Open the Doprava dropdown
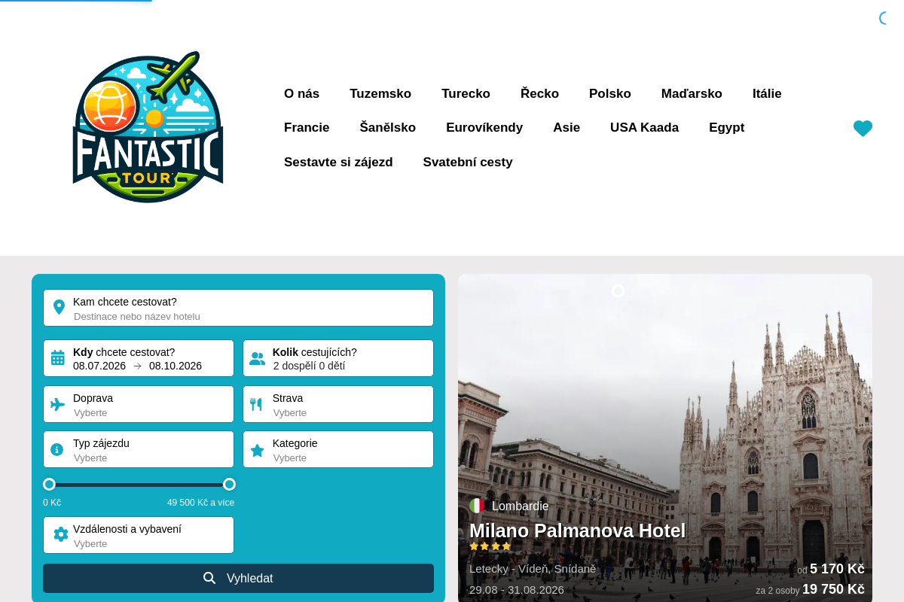 [139, 404]
